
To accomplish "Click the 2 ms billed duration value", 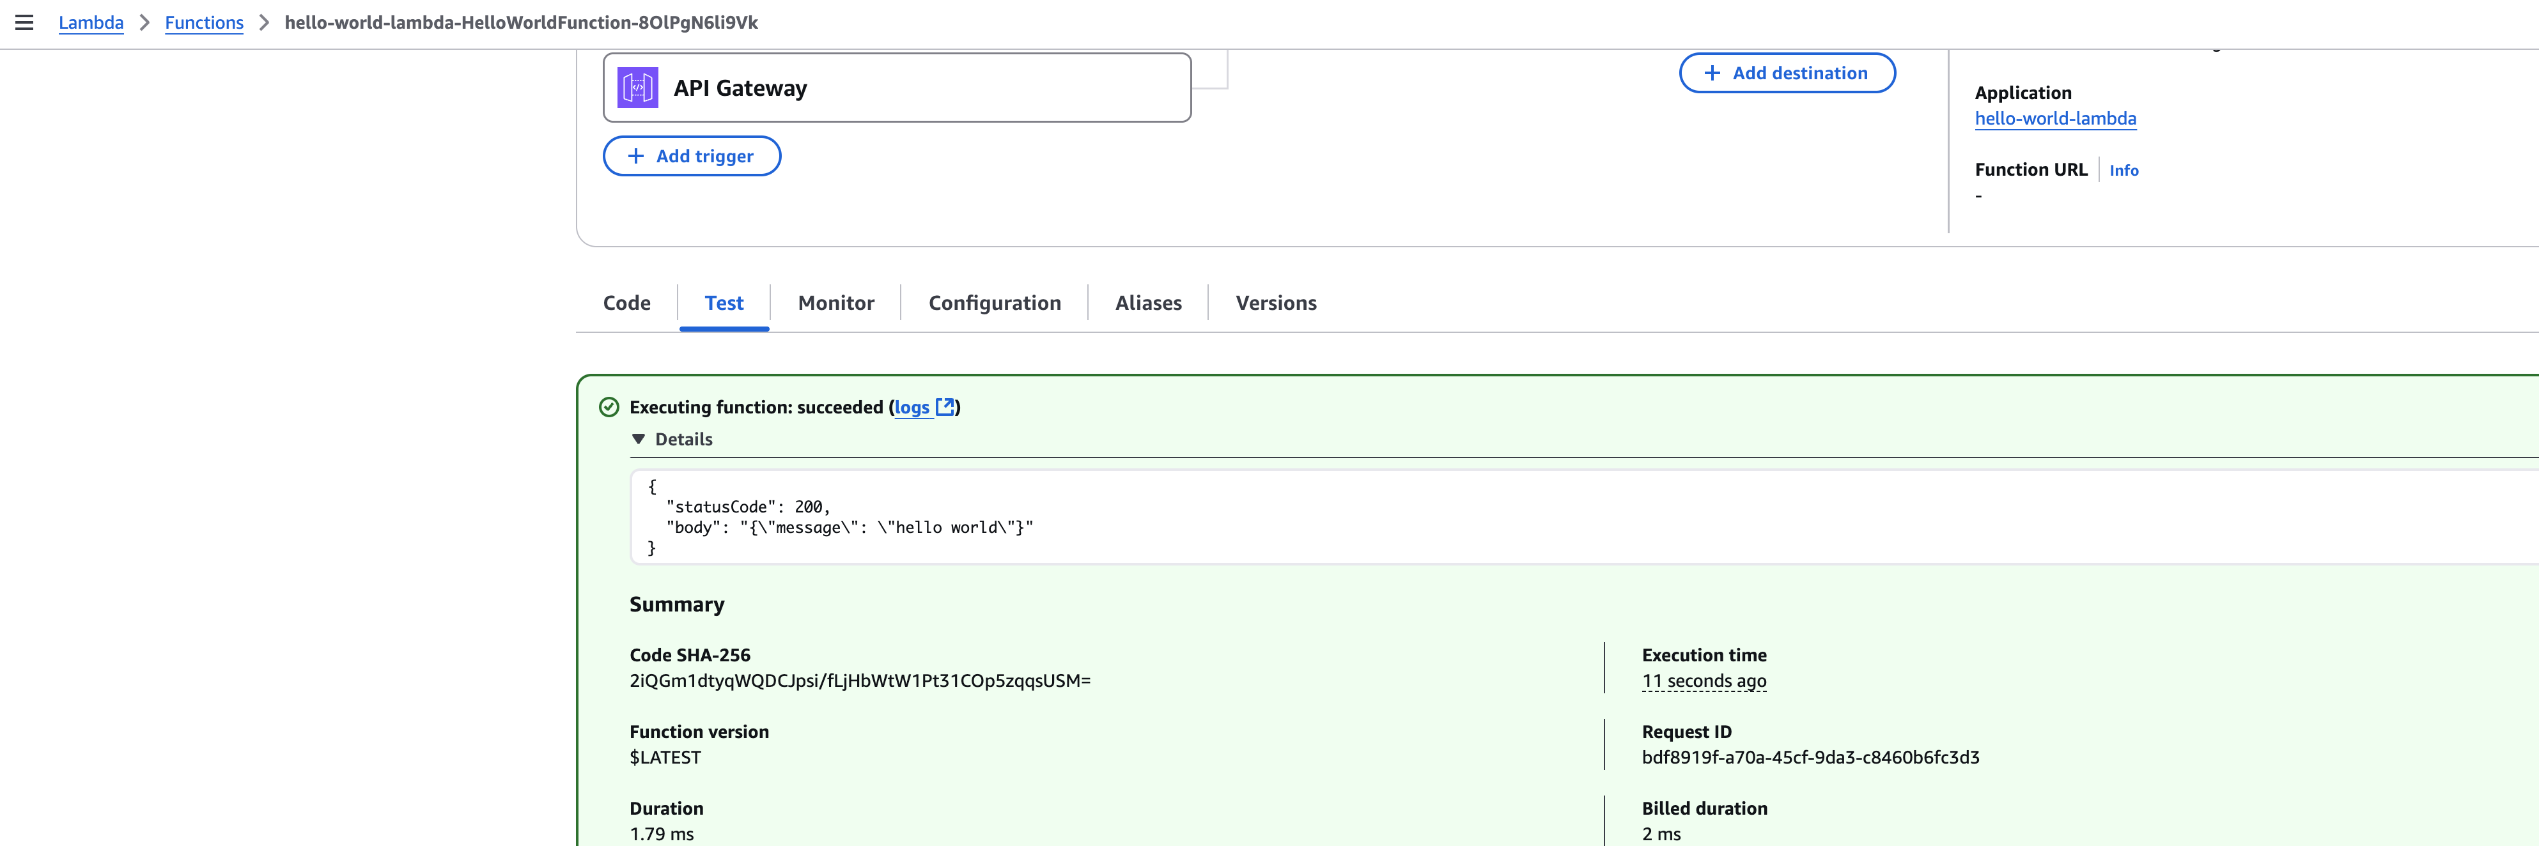I will 1661,834.
